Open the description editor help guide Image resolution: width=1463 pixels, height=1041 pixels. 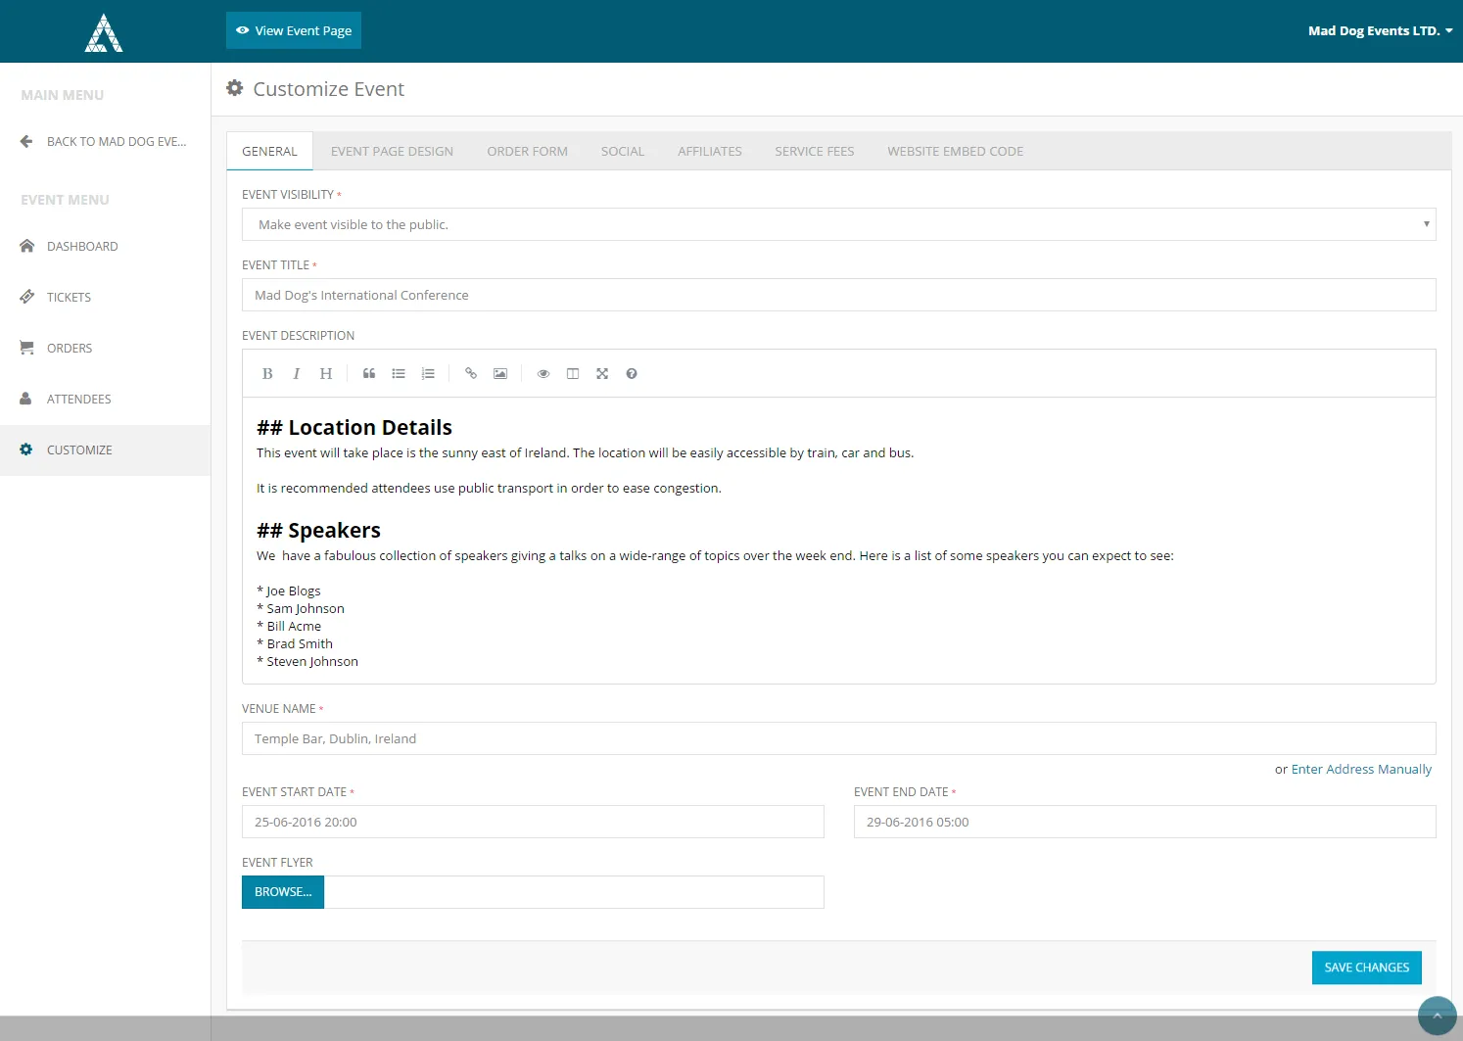coord(632,373)
